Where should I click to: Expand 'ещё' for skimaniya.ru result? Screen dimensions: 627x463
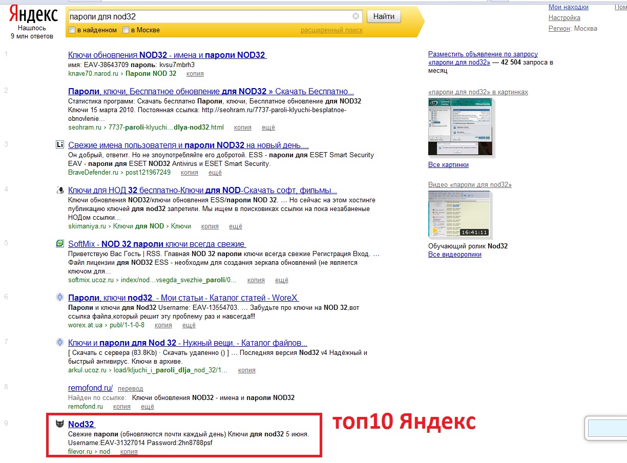coord(236,226)
